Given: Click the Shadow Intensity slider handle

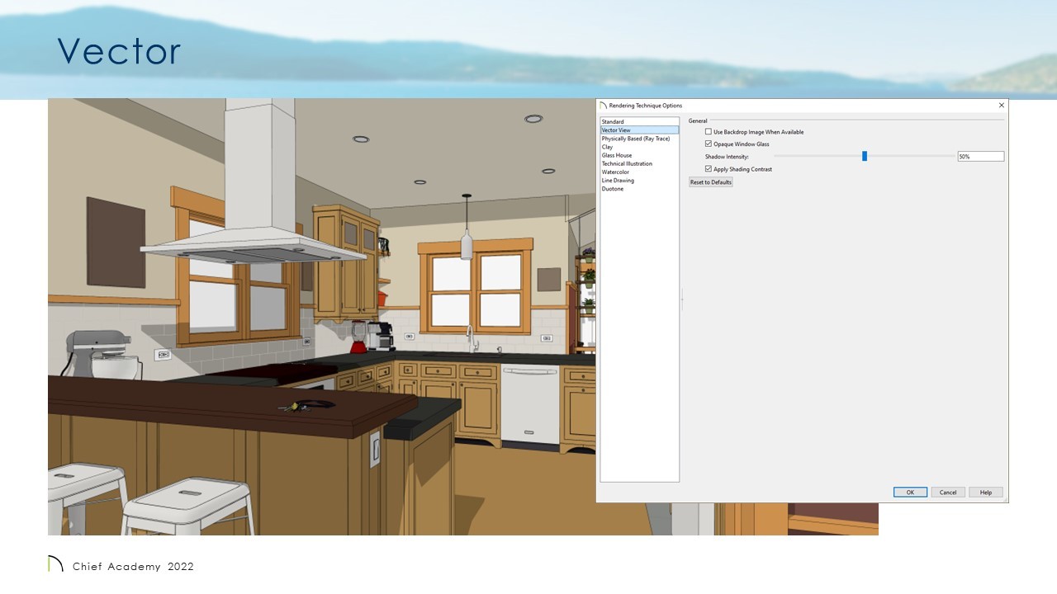Looking at the screenshot, I should [865, 156].
